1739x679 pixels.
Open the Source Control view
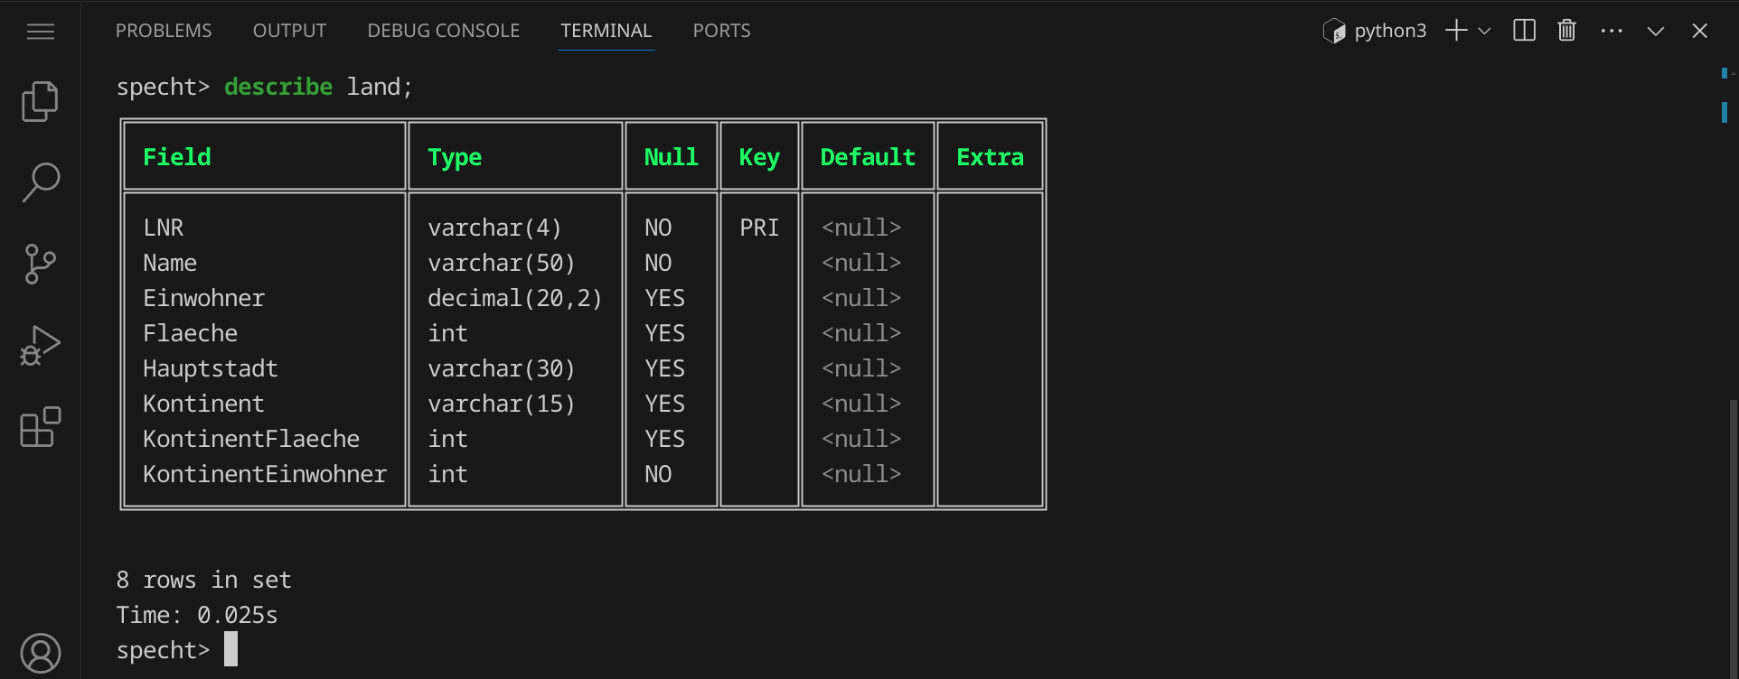[x=40, y=264]
